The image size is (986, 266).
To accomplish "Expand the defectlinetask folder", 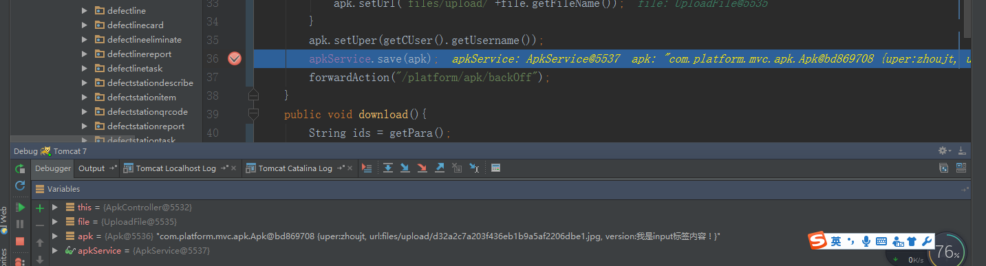I will pos(85,69).
